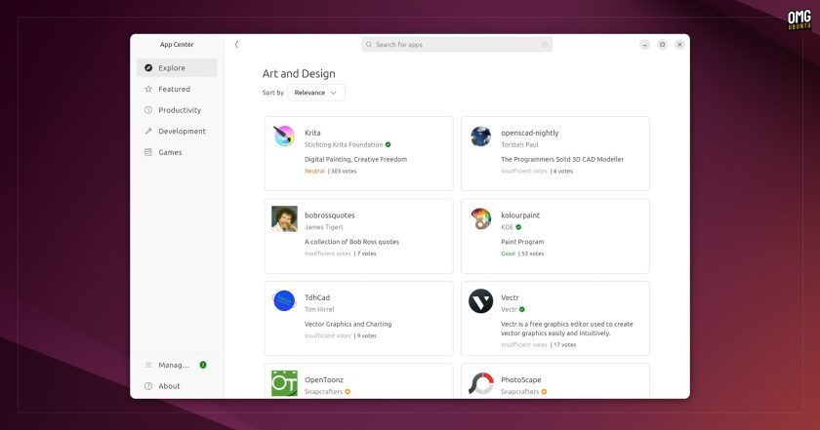Open the OpenToonz app title
This screenshot has width=820, height=430.
[x=324, y=380]
